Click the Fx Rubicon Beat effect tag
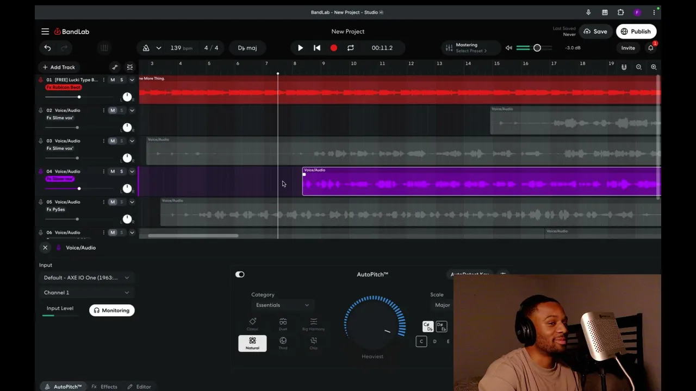Viewport: 696px width, 391px height. [63, 87]
